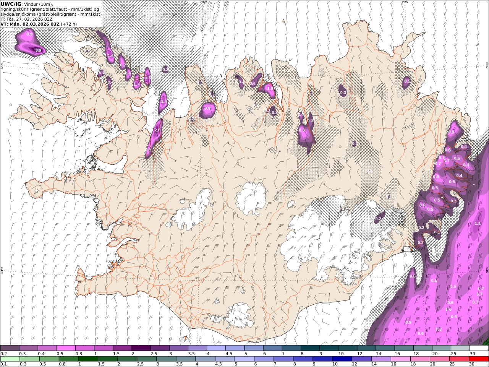Select the snow scale swatch above the 2 label
489x367 pixels.
(141, 348)
